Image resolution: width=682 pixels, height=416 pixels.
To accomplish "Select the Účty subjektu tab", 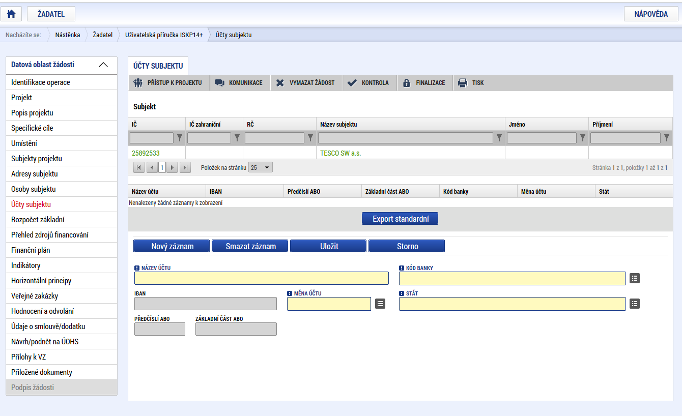I will coord(158,66).
